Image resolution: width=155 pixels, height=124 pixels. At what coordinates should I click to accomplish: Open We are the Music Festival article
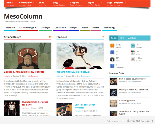[73, 72]
